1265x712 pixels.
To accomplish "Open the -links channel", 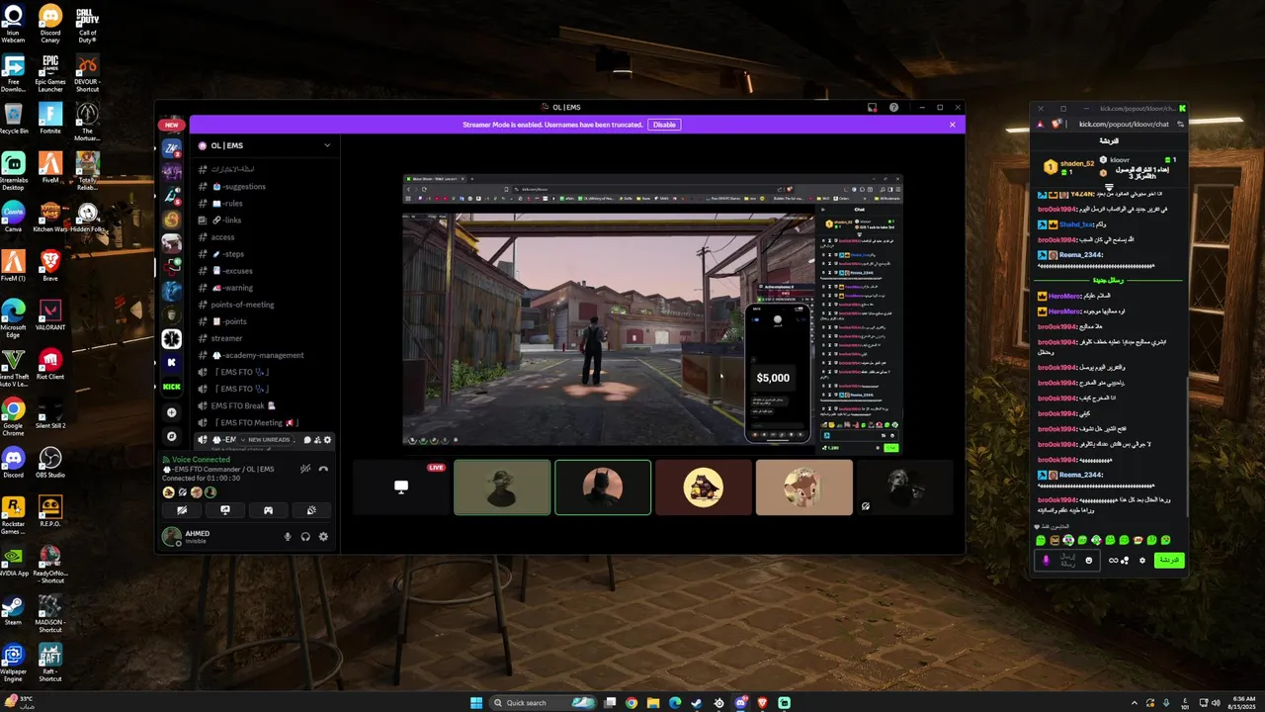I will coord(265,220).
